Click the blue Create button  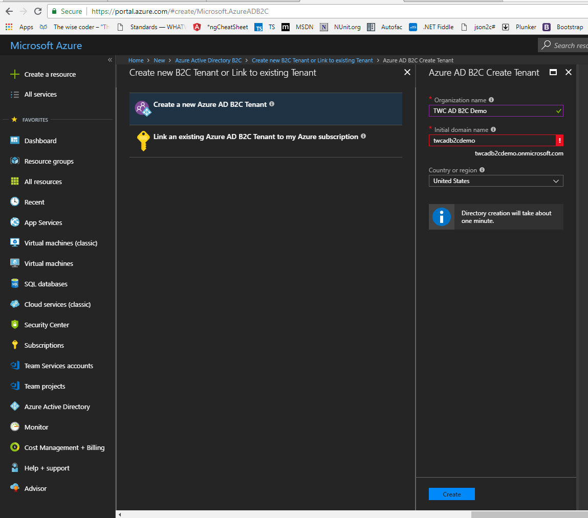(451, 494)
